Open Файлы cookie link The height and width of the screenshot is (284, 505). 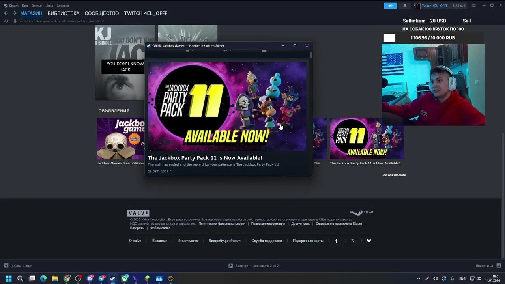(160, 228)
